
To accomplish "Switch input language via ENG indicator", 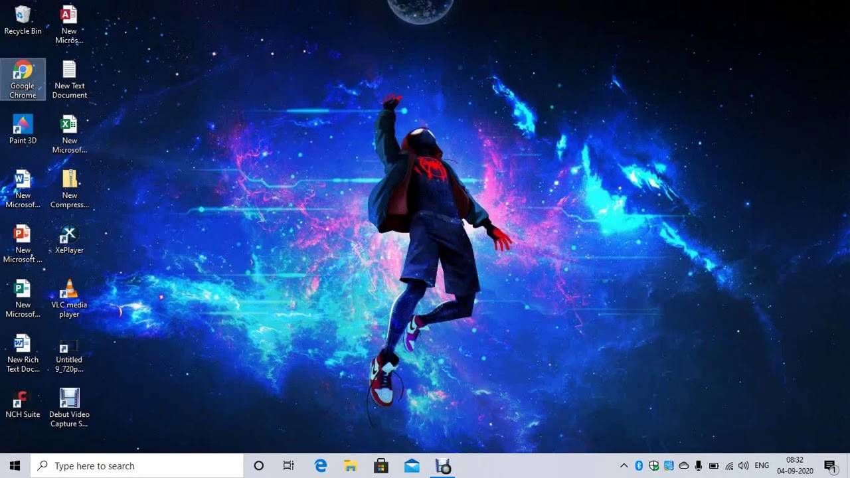I will coord(762,465).
